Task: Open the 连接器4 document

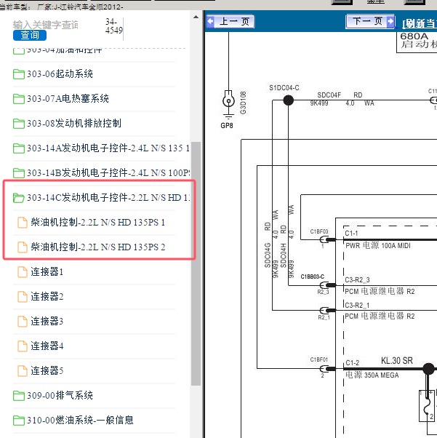Action: [x=47, y=346]
